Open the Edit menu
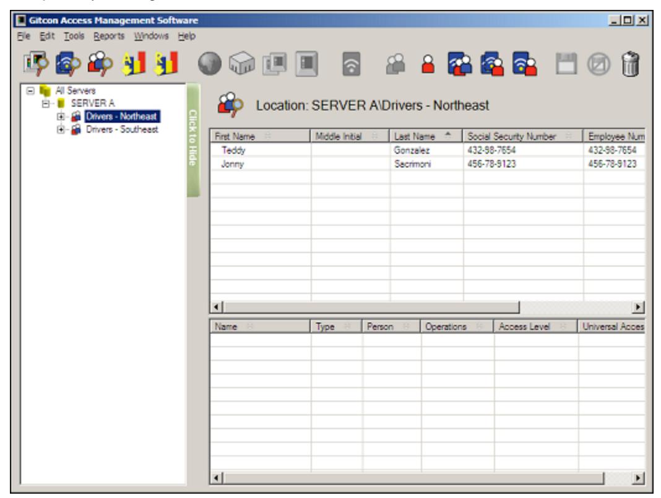This screenshot has height=498, width=661. click(47, 37)
